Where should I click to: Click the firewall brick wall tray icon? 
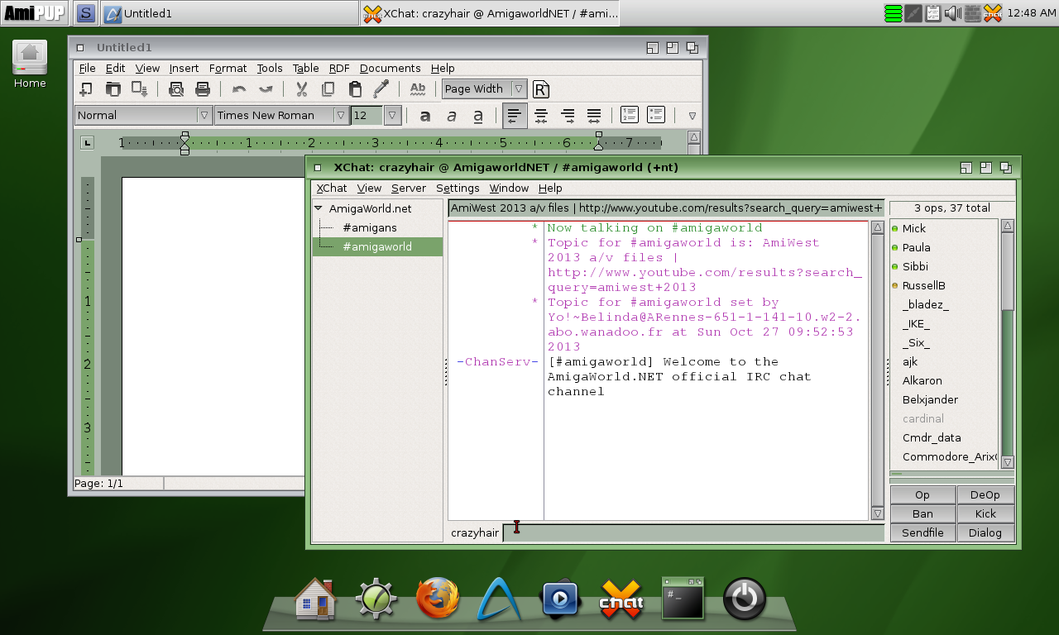(x=973, y=12)
